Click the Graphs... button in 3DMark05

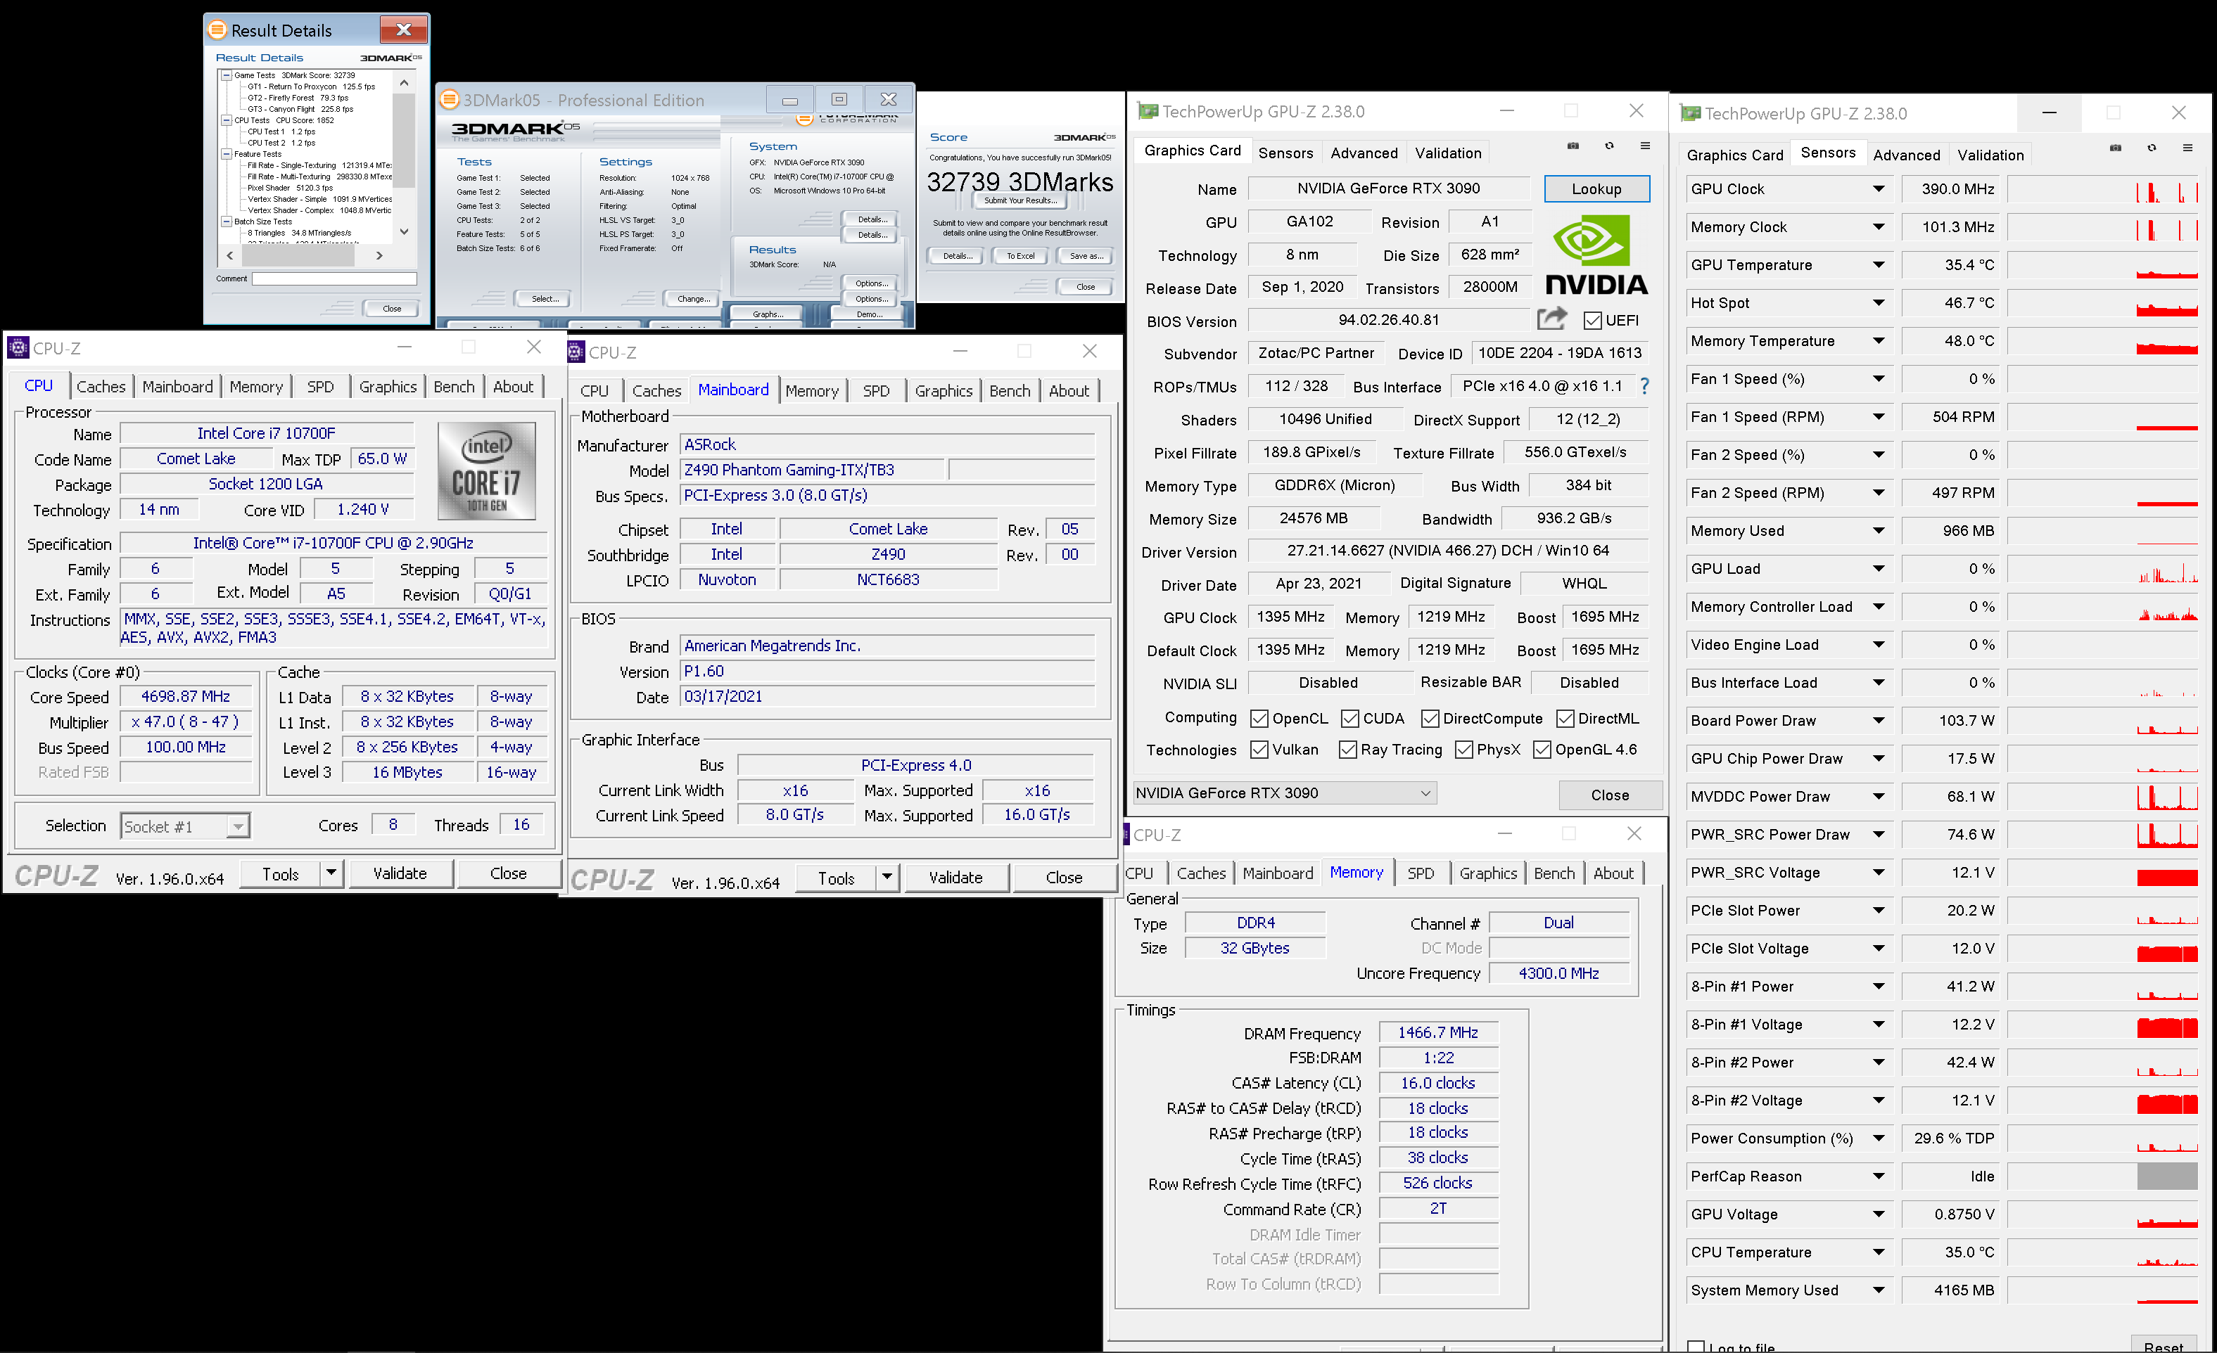point(768,314)
